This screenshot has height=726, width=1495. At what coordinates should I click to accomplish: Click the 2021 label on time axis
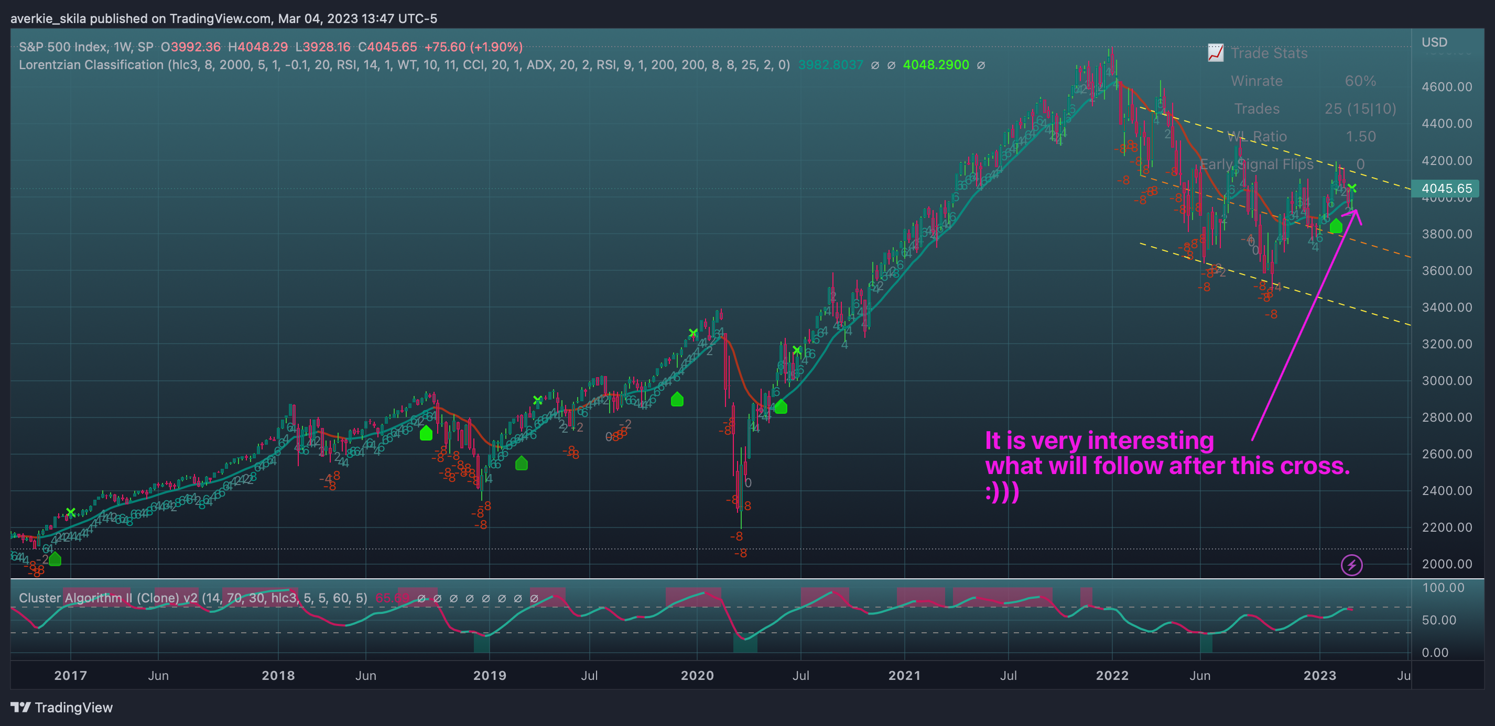pyautogui.click(x=905, y=675)
